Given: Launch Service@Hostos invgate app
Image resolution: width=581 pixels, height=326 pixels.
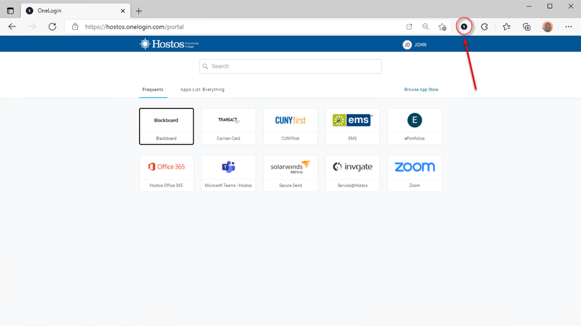Looking at the screenshot, I should 352,173.
